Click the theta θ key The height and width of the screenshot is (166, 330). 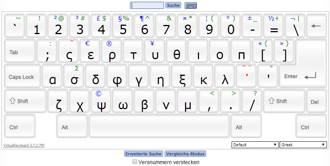(x=176, y=51)
